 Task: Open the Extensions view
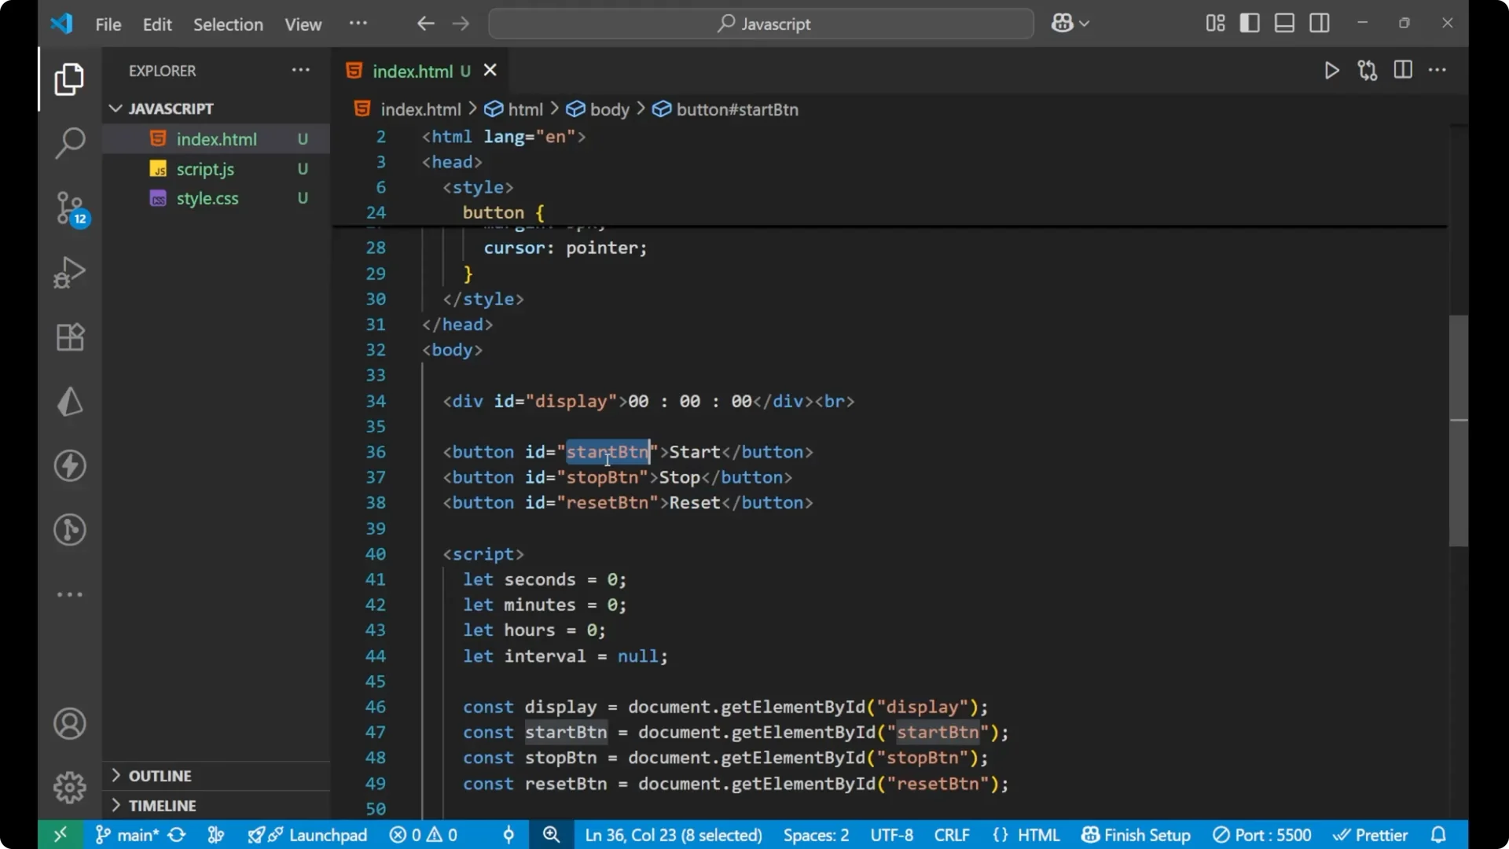point(69,336)
